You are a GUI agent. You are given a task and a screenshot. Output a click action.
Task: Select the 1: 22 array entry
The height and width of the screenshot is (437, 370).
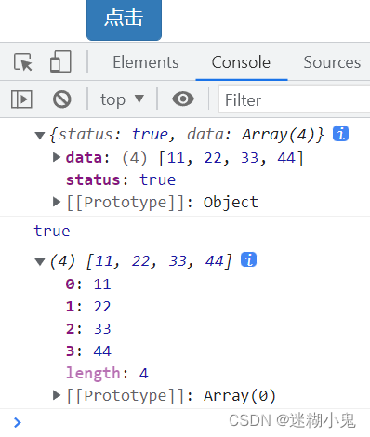pos(88,307)
